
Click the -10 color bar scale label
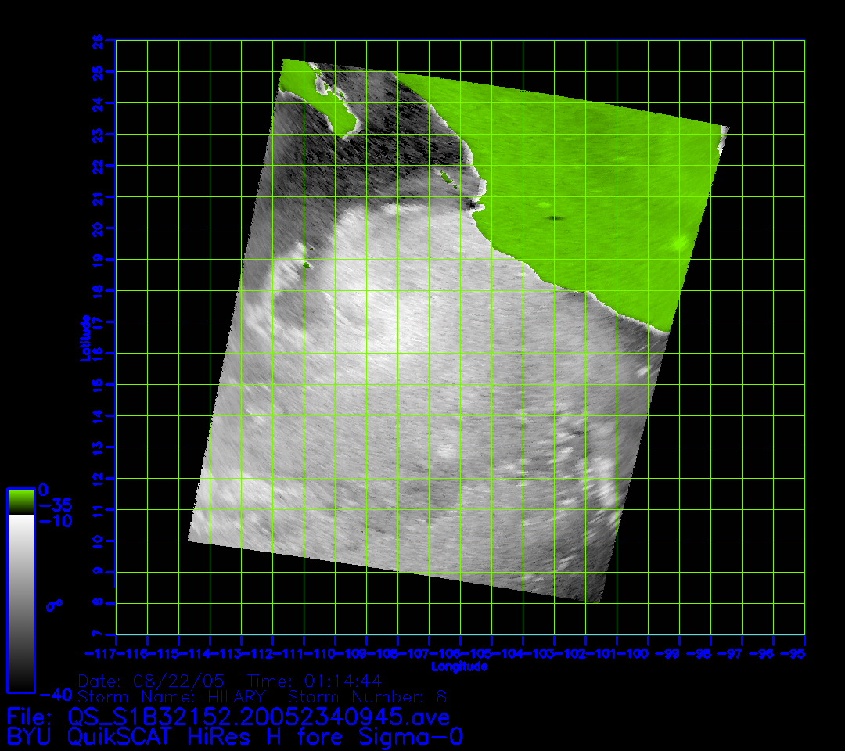55,521
